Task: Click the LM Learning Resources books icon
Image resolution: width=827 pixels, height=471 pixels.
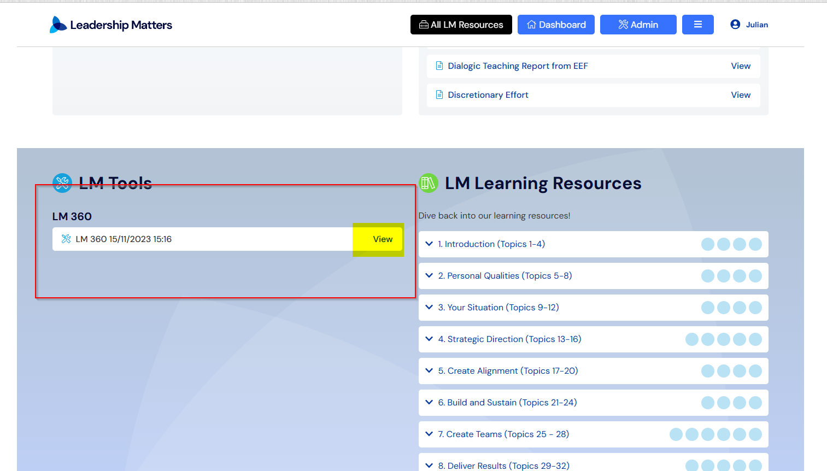Action: 428,183
